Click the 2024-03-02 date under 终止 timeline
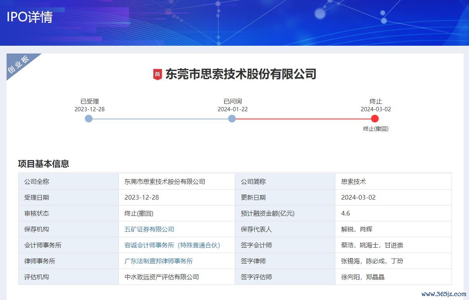469x300 pixels. coord(376,109)
